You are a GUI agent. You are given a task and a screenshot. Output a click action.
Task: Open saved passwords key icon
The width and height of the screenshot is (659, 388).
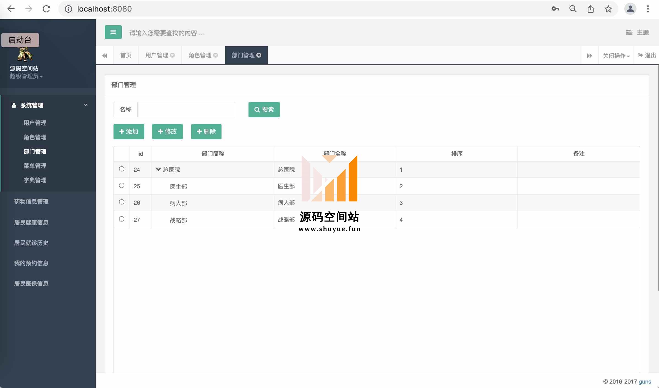(x=555, y=9)
